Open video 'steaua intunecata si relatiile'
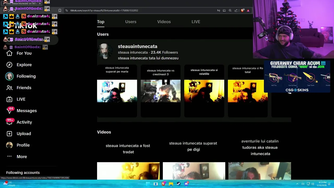The image size is (334, 188). [204, 91]
